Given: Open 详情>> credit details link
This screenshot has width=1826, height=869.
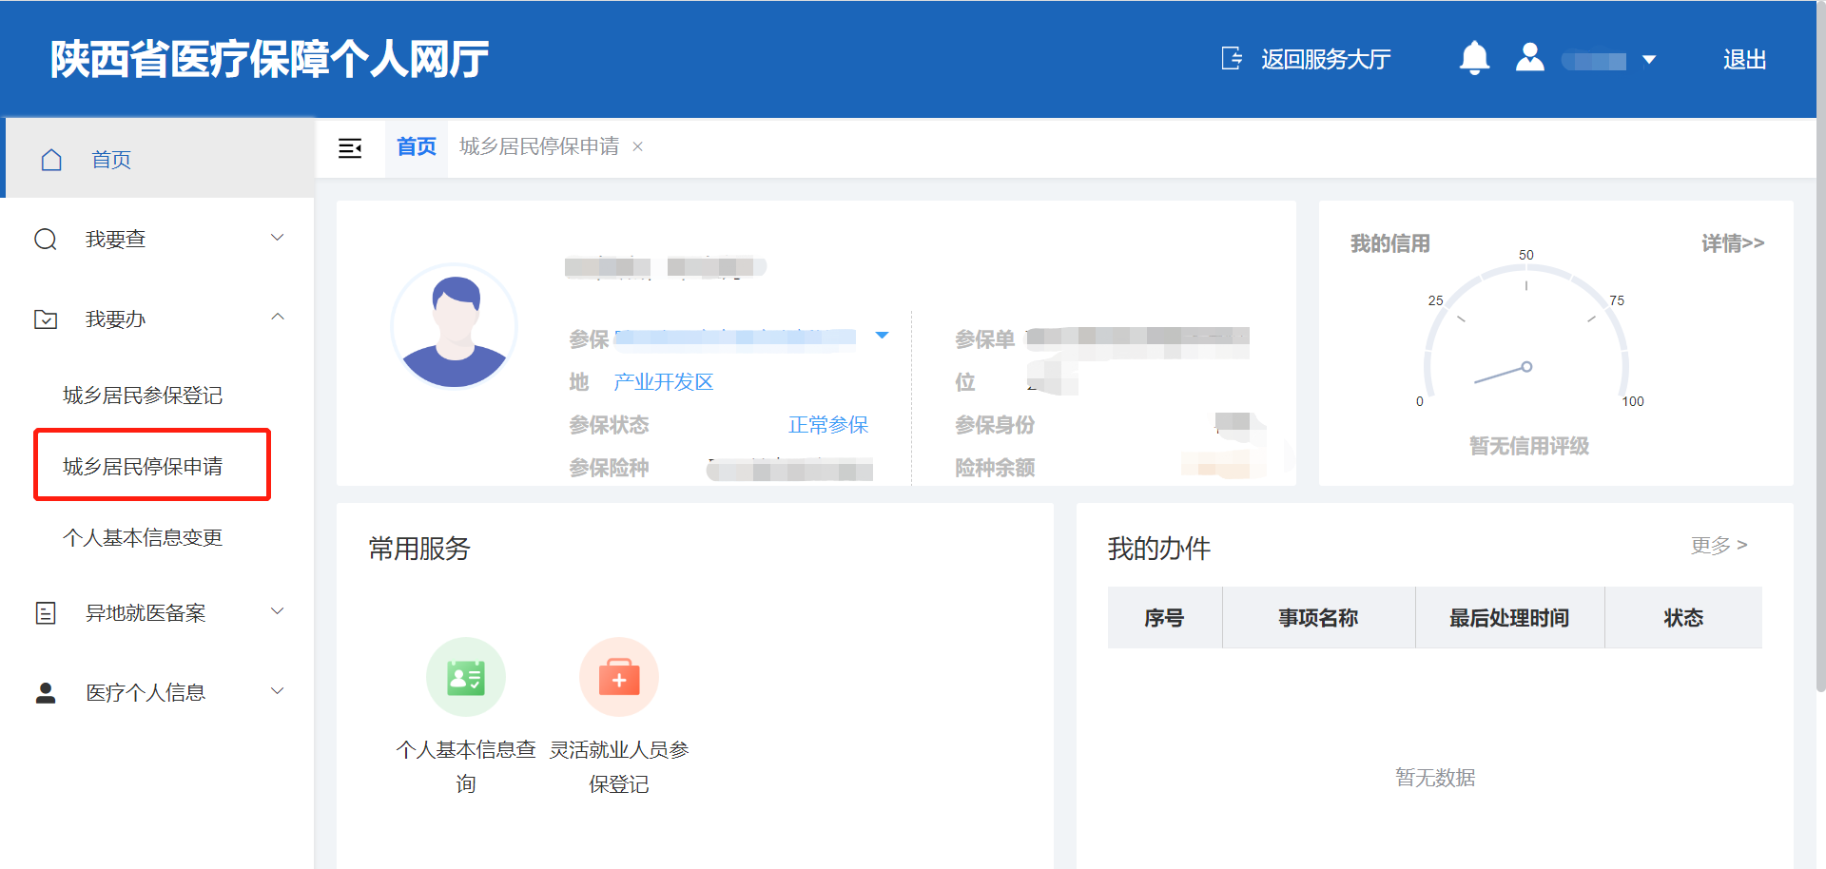Looking at the screenshot, I should point(1732,243).
